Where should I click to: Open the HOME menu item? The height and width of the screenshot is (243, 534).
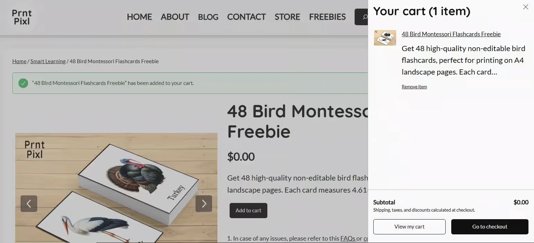[x=139, y=17]
